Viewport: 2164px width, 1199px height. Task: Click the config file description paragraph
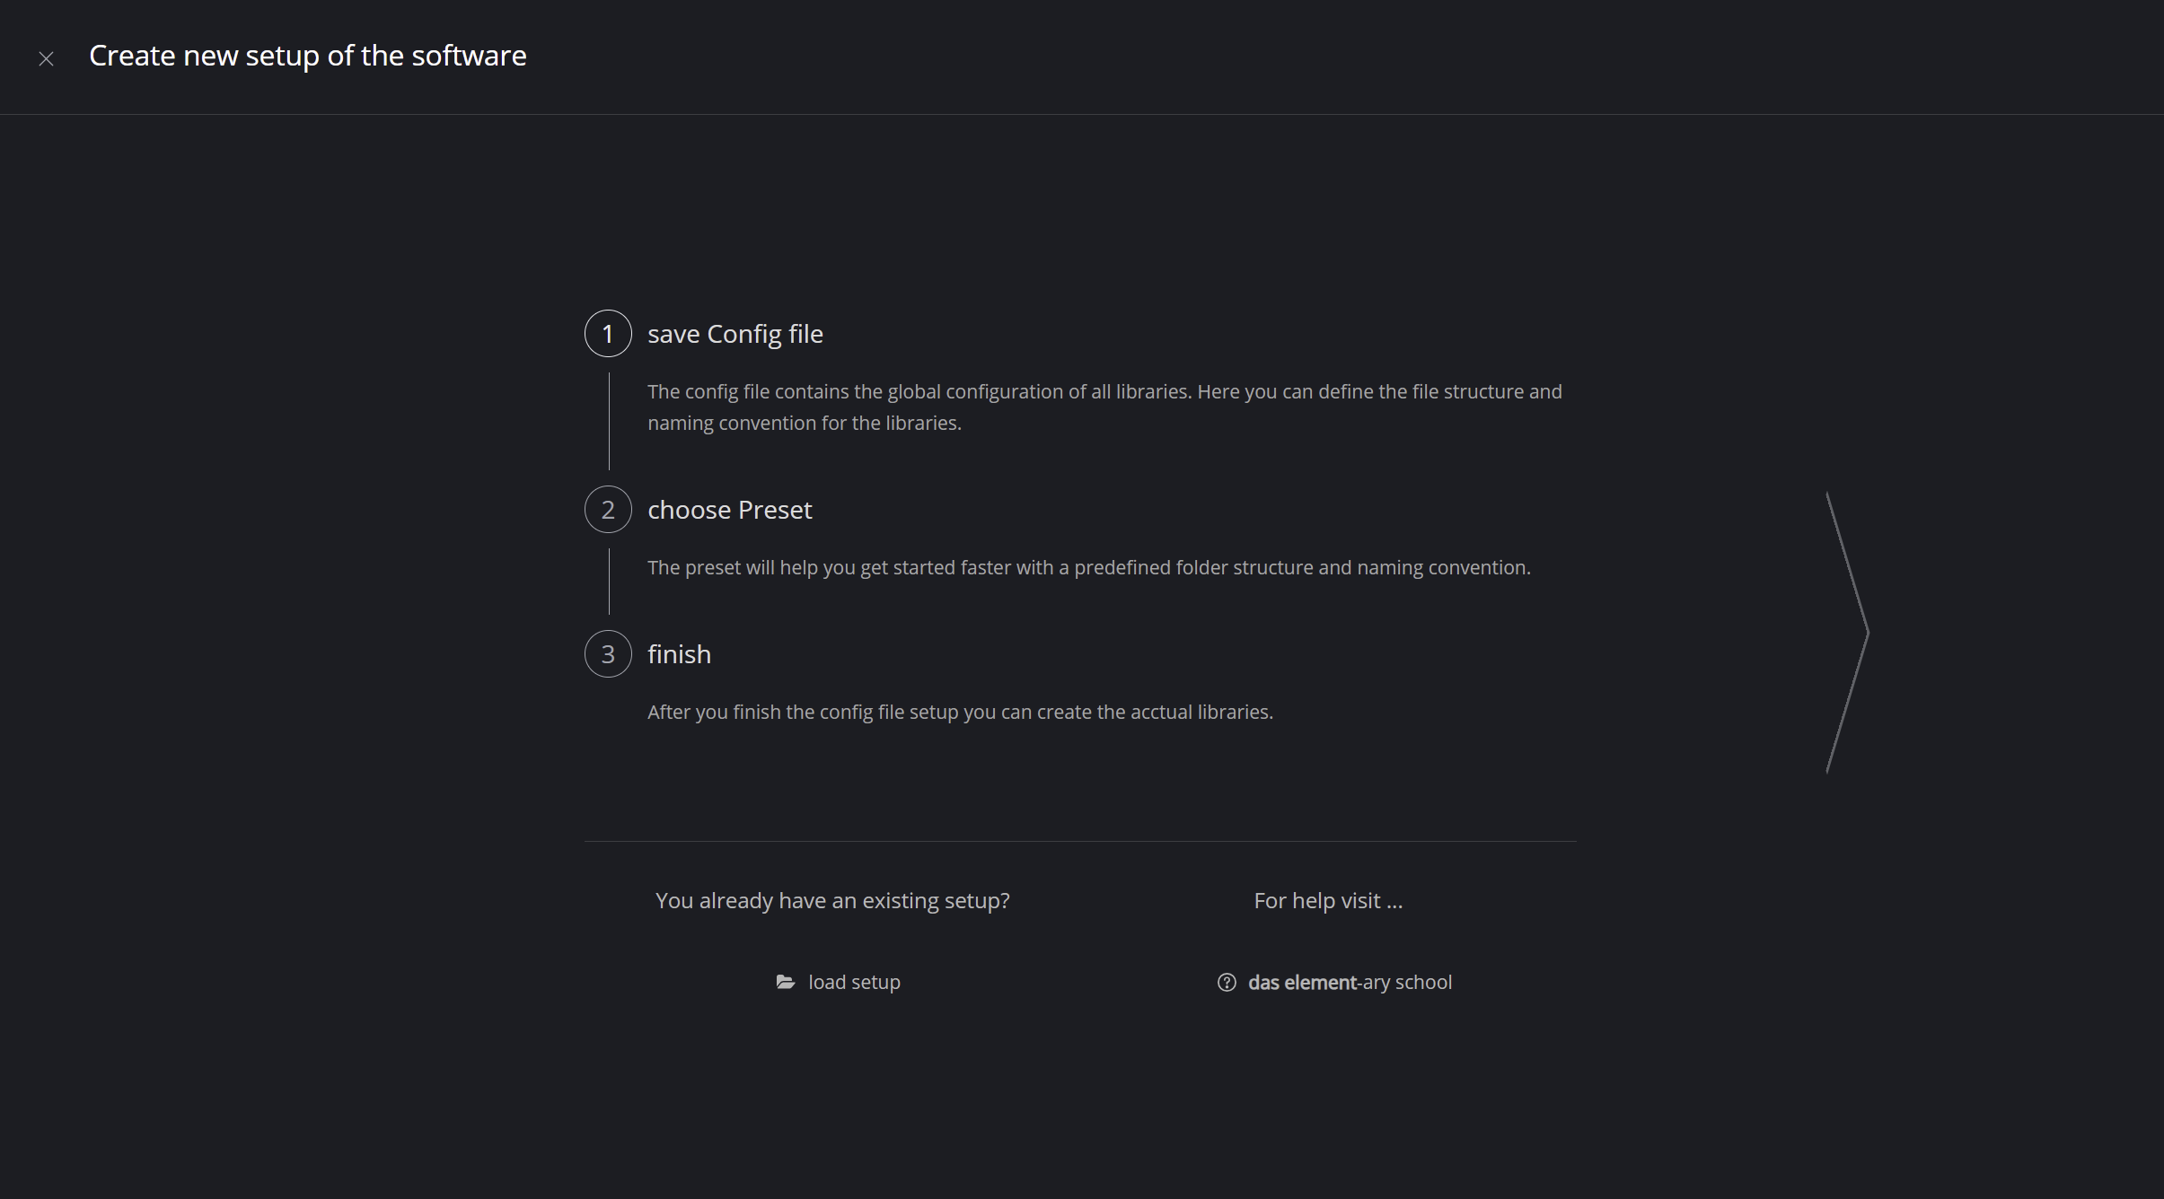1104,407
